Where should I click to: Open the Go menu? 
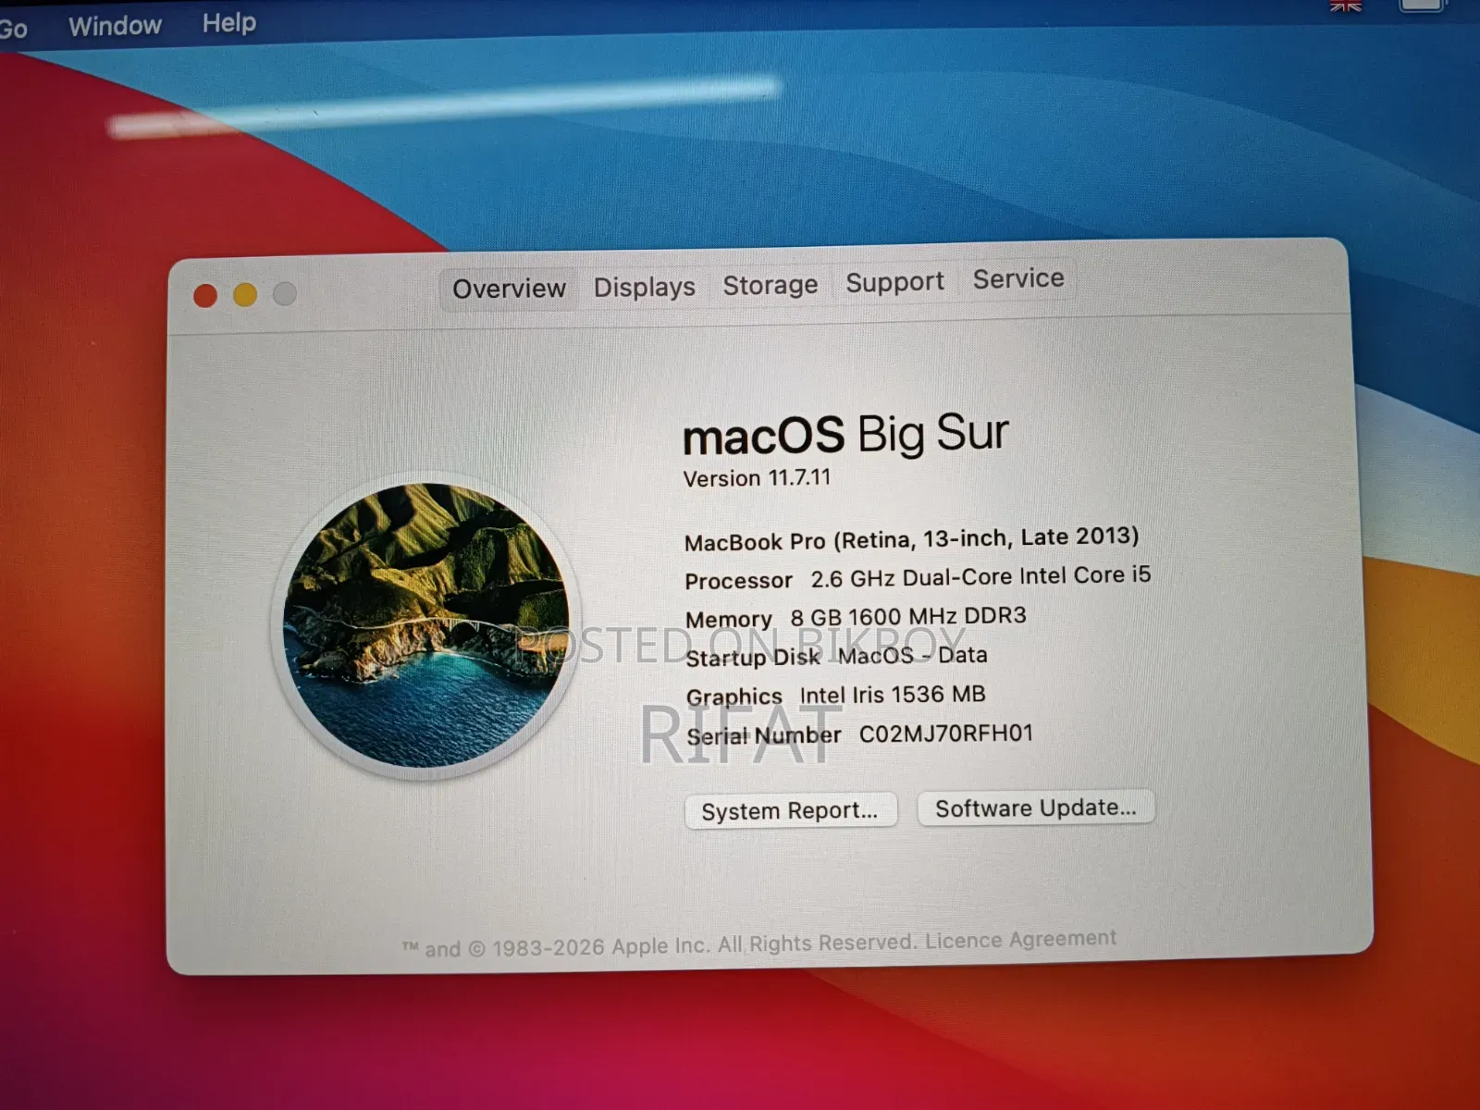point(12,29)
